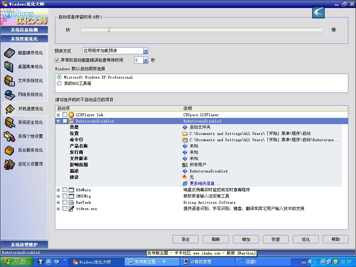Viewport: 356px width, 267px height.
Task: Collapse the RsAutorunsDisabled tree item
Action: coord(58,121)
